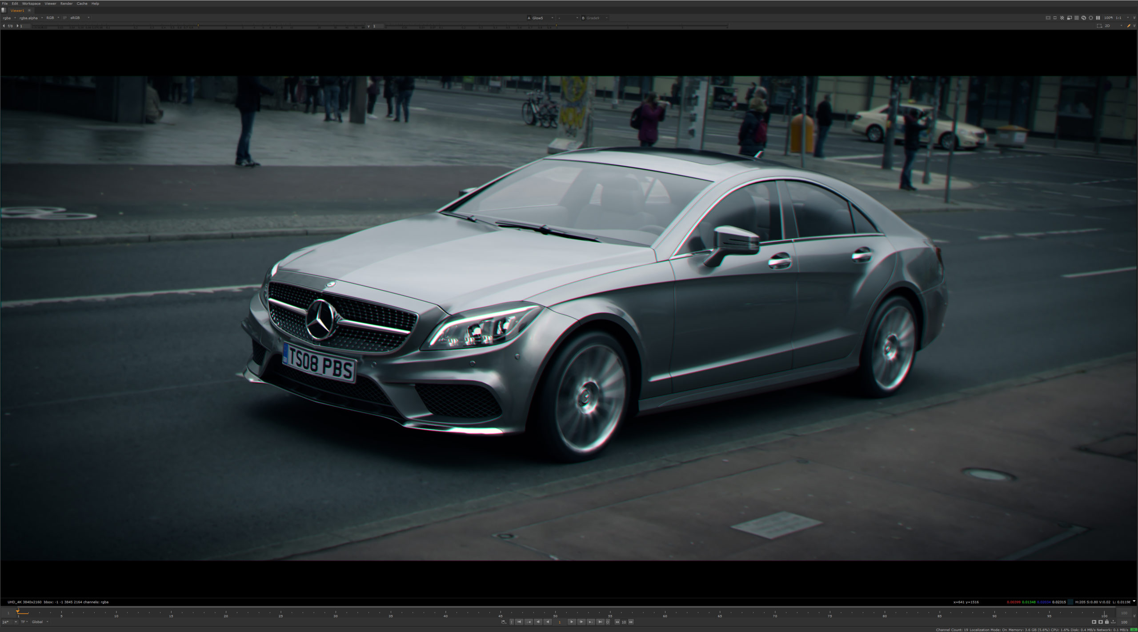Click the current frame number field
1138x632 pixels.
click(x=560, y=622)
